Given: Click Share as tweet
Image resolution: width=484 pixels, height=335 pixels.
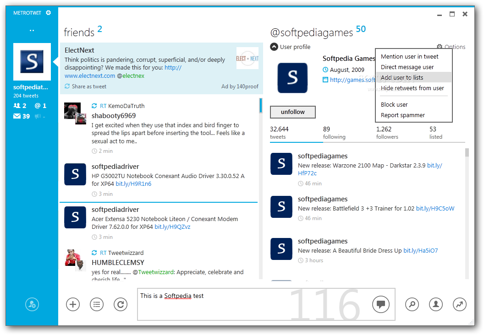Looking at the screenshot, I should (x=89, y=86).
